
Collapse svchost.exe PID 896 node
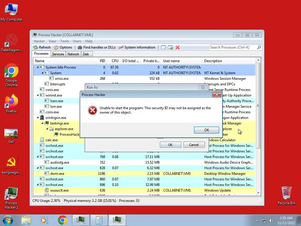point(38,185)
